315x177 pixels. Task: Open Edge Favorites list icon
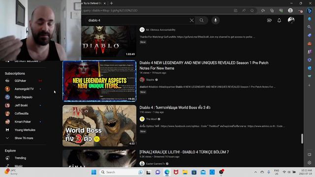pos(263,10)
